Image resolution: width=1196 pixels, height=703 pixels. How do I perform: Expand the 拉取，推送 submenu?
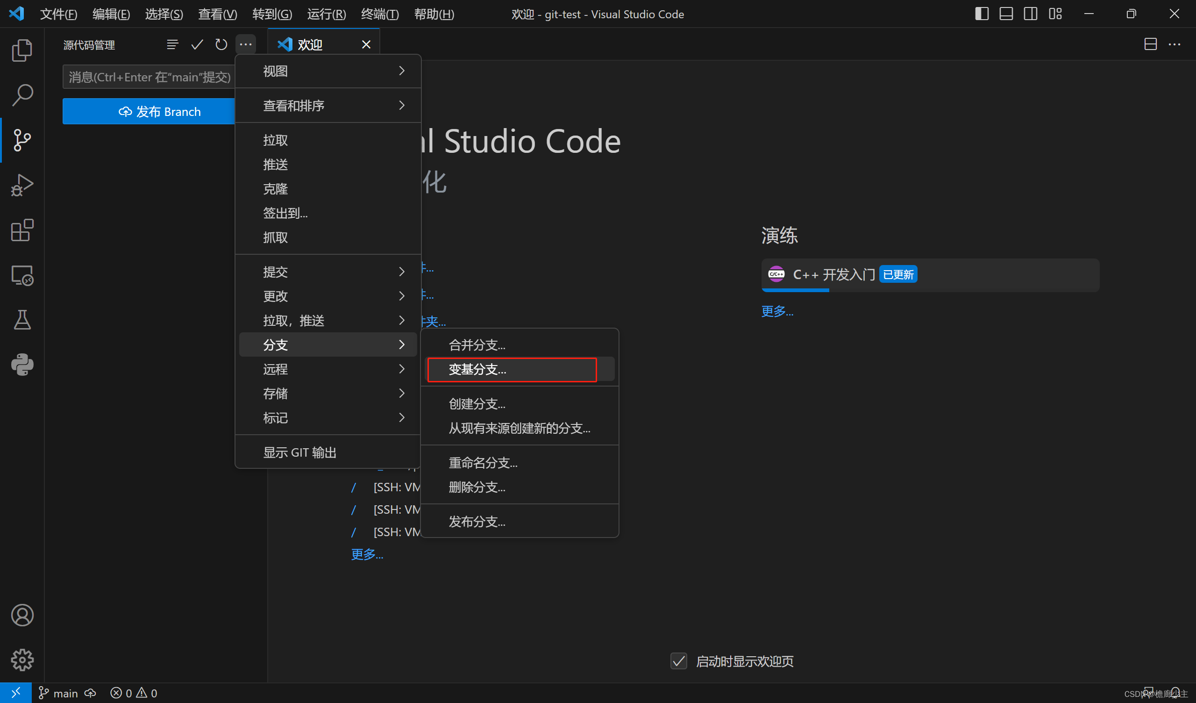[x=328, y=321]
